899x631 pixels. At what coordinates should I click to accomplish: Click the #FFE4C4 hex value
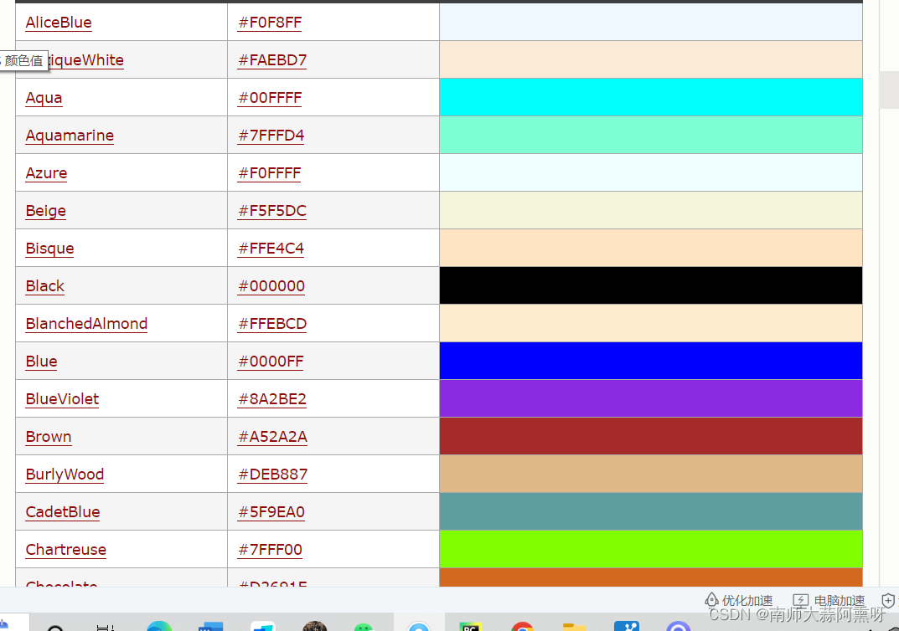(271, 249)
